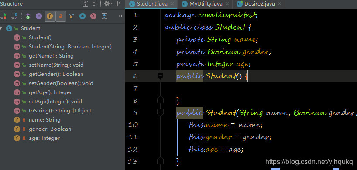Click public visibility icon beside getAge()
This screenshot has height=170, width=357.
coord(24,92)
